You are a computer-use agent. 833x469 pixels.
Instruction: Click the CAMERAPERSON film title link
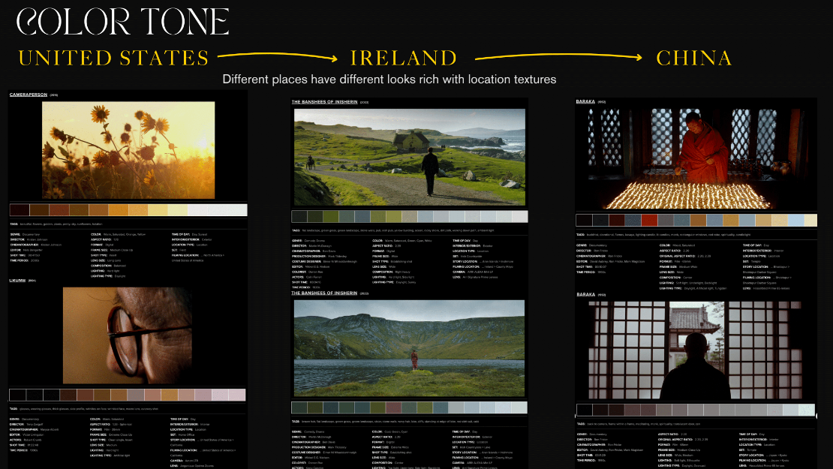[x=29, y=95]
